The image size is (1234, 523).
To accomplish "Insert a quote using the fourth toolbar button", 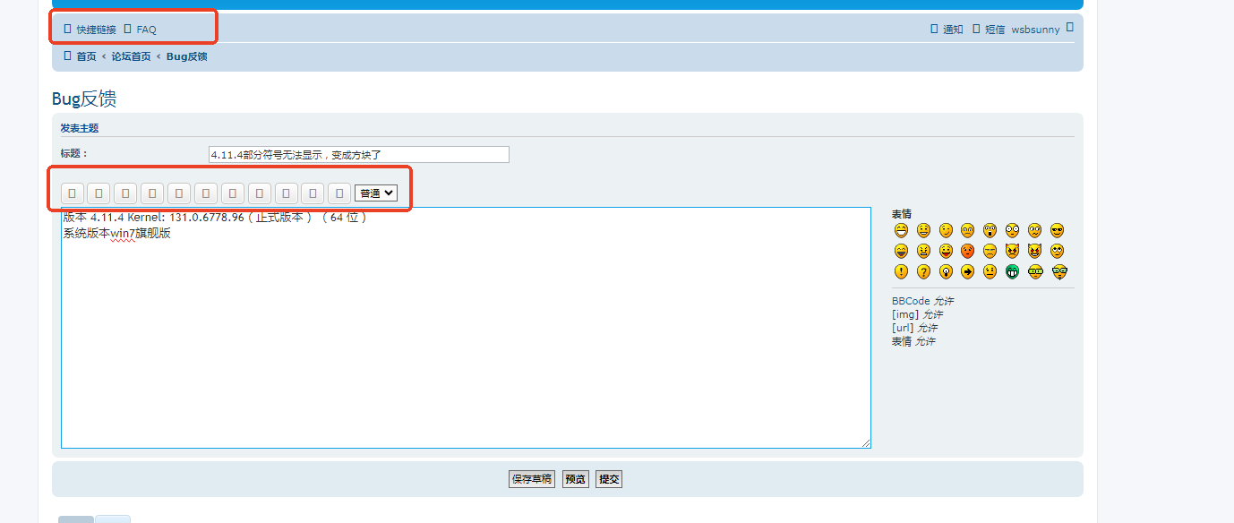I will point(151,193).
